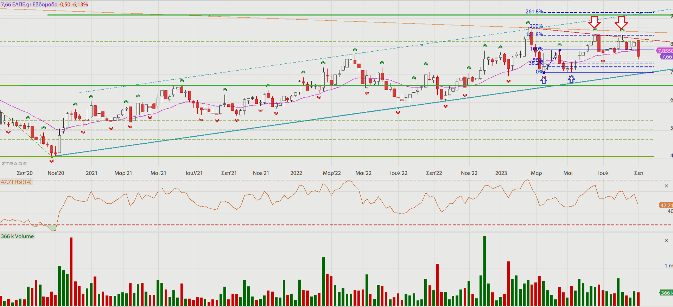Click the Νοε'20 label on time axis
This screenshot has height=307, width=673.
56,173
